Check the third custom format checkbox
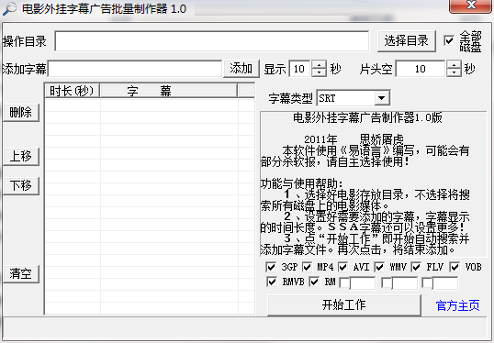The width and height of the screenshot is (494, 343). 427,282
